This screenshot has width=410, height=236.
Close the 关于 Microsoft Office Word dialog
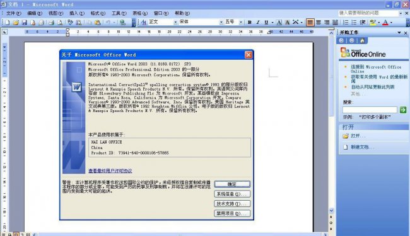click(249, 55)
